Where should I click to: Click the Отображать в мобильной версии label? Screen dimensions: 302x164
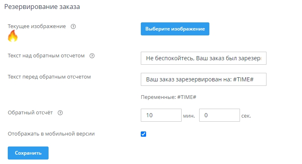click(51, 133)
